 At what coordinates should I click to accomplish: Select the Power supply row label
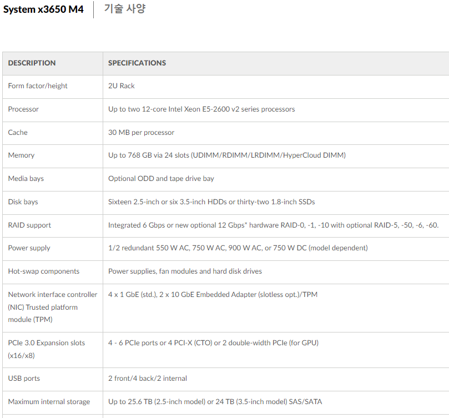[29, 248]
